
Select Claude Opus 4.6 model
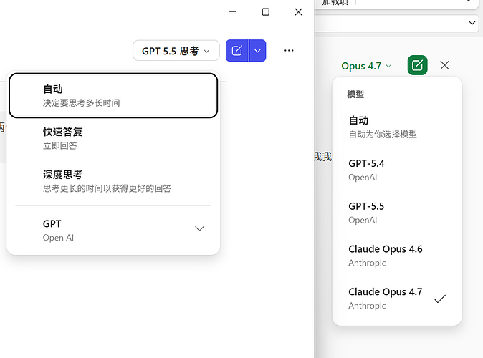[397, 256]
